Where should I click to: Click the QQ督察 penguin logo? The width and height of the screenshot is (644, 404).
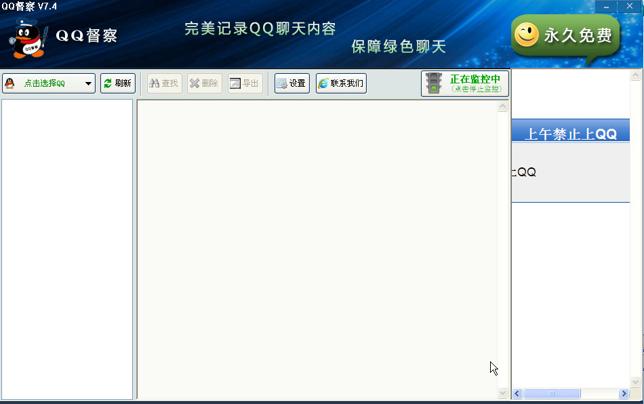(28, 38)
